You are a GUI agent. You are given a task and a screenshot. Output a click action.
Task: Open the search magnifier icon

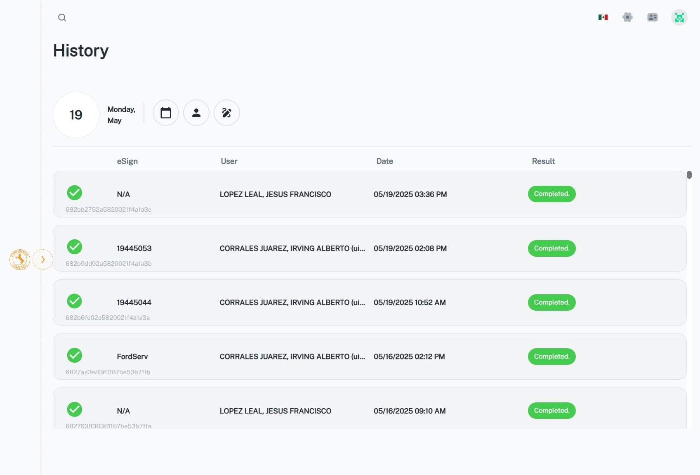[62, 18]
